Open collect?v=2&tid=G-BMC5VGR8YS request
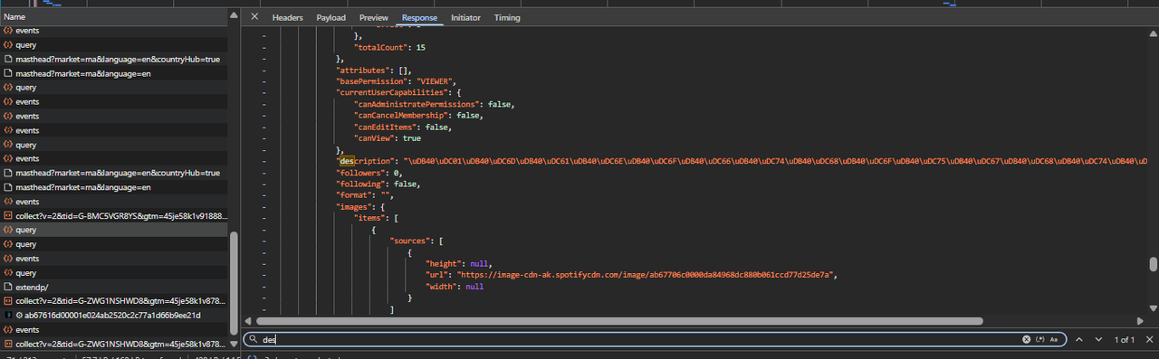The image size is (1159, 359). click(114, 216)
